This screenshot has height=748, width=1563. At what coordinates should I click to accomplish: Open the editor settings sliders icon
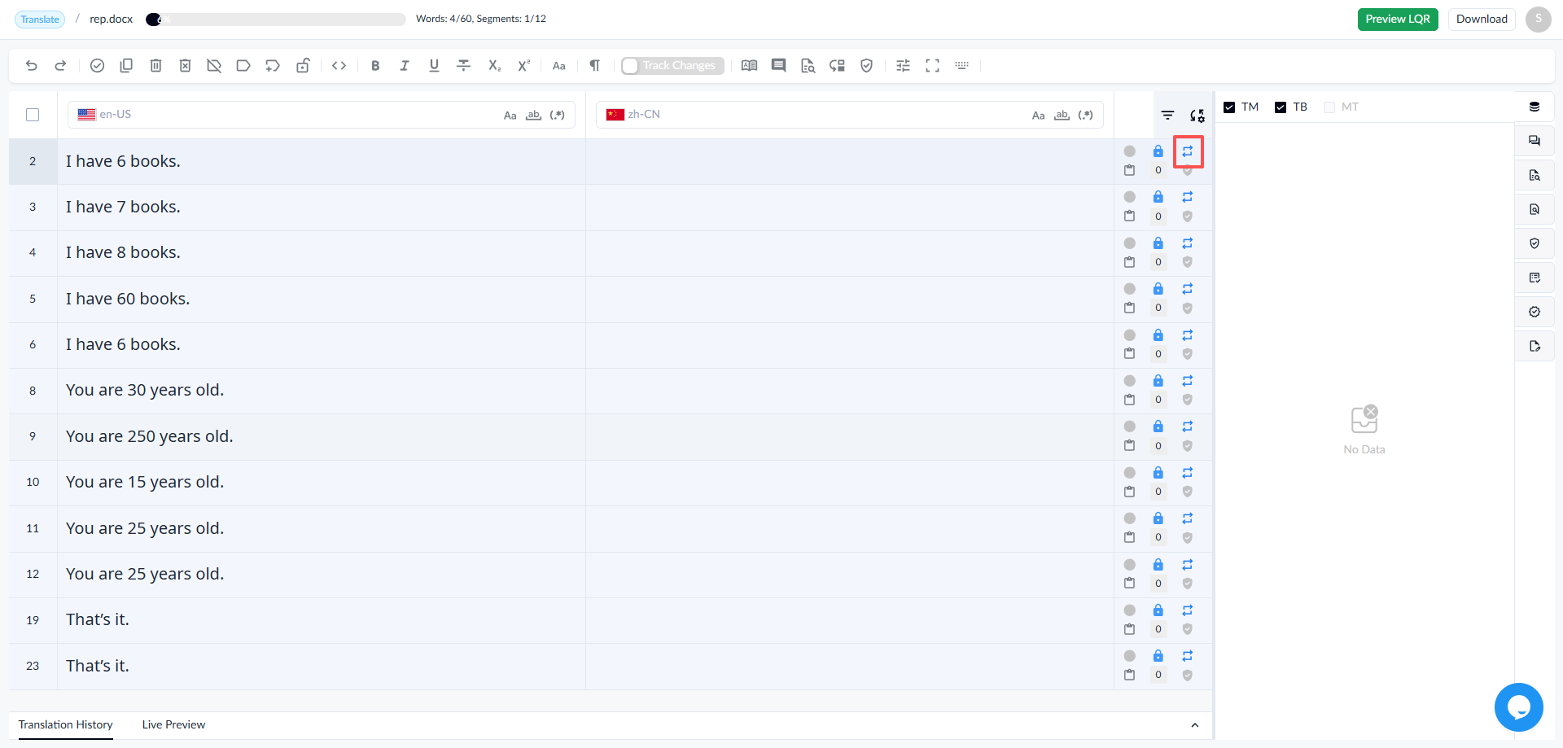click(904, 66)
